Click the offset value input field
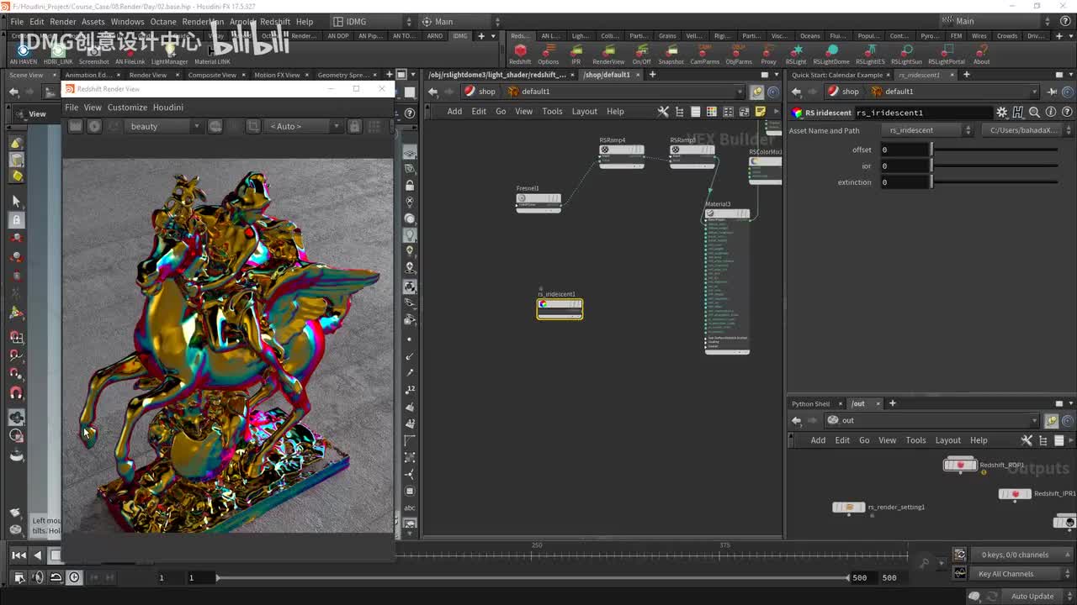This screenshot has width=1077, height=605. click(x=905, y=150)
